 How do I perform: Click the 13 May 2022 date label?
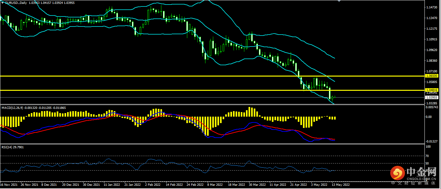pos(340,185)
